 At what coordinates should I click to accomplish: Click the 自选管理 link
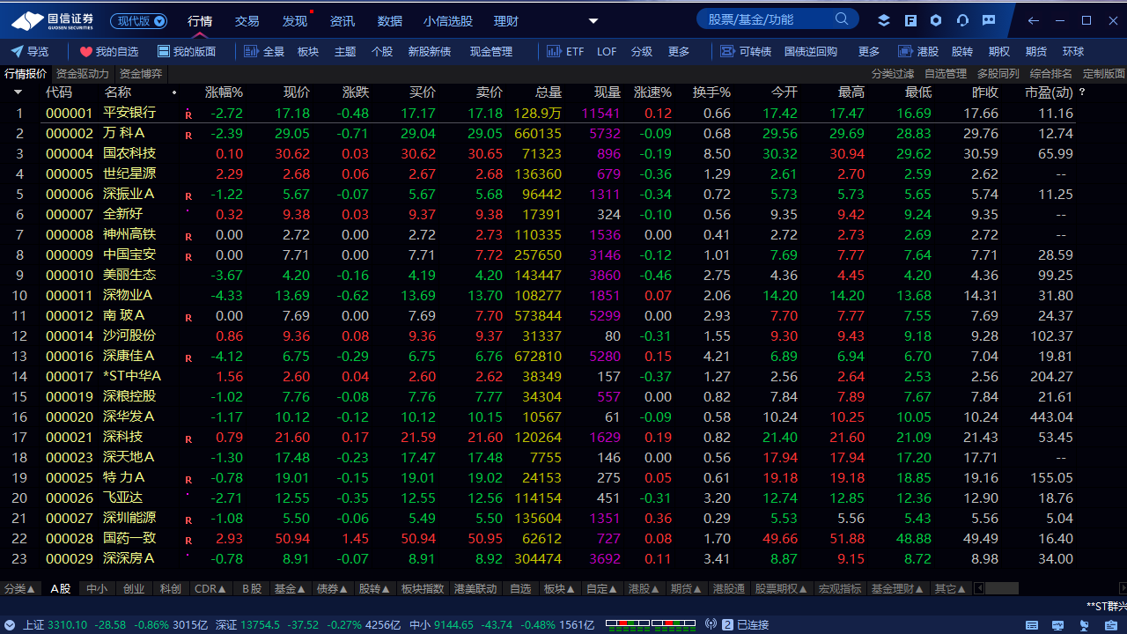pyautogui.click(x=946, y=74)
